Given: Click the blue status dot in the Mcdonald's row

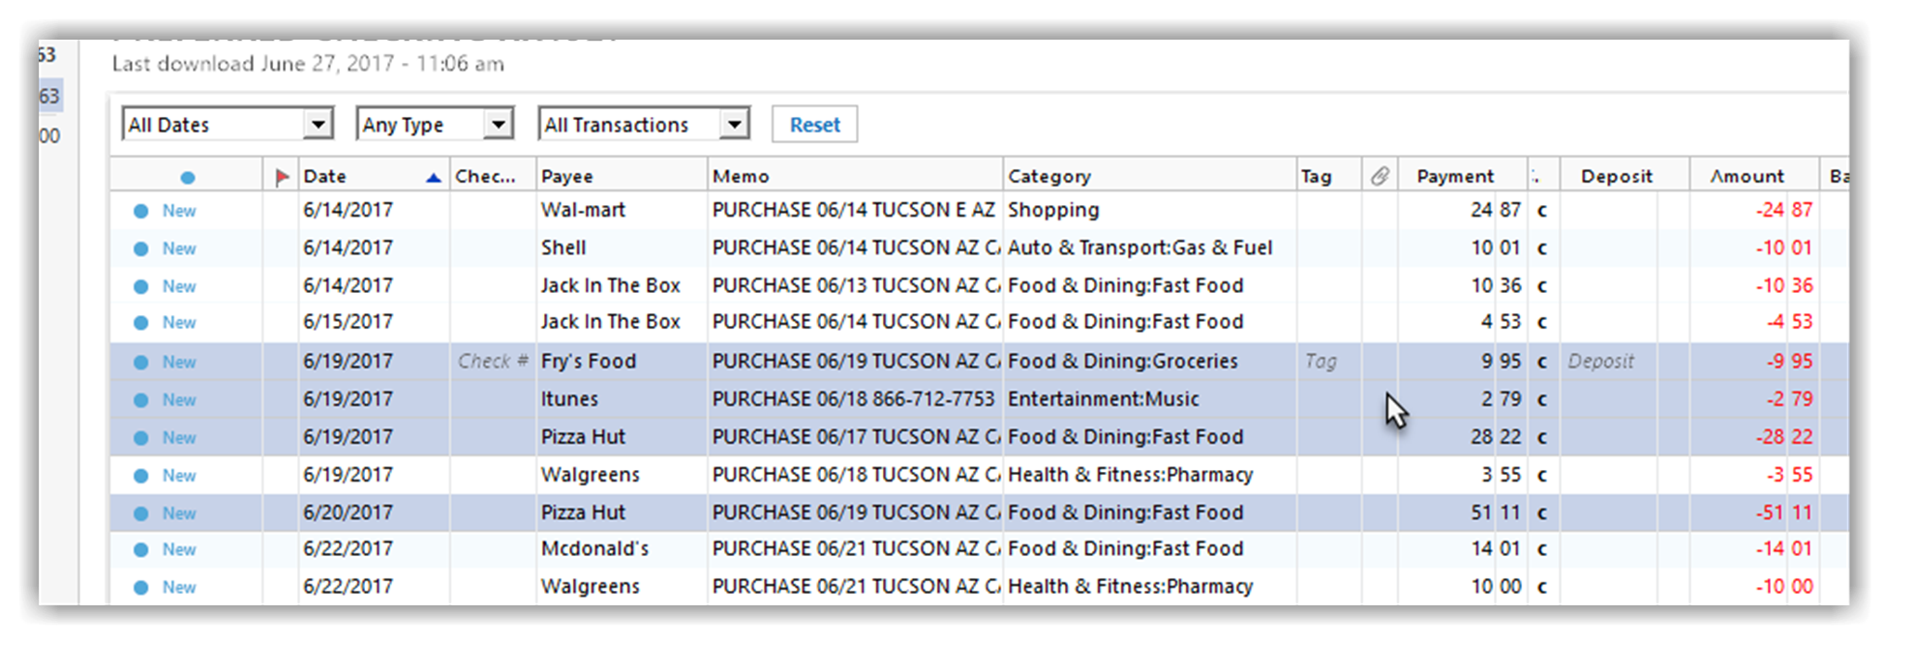Looking at the screenshot, I should click(141, 549).
